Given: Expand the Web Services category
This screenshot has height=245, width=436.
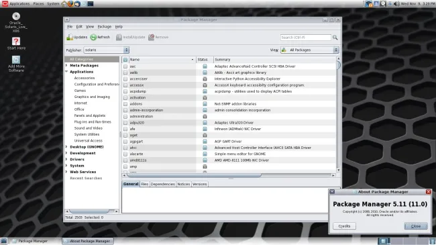Looking at the screenshot, I should 66,172.
